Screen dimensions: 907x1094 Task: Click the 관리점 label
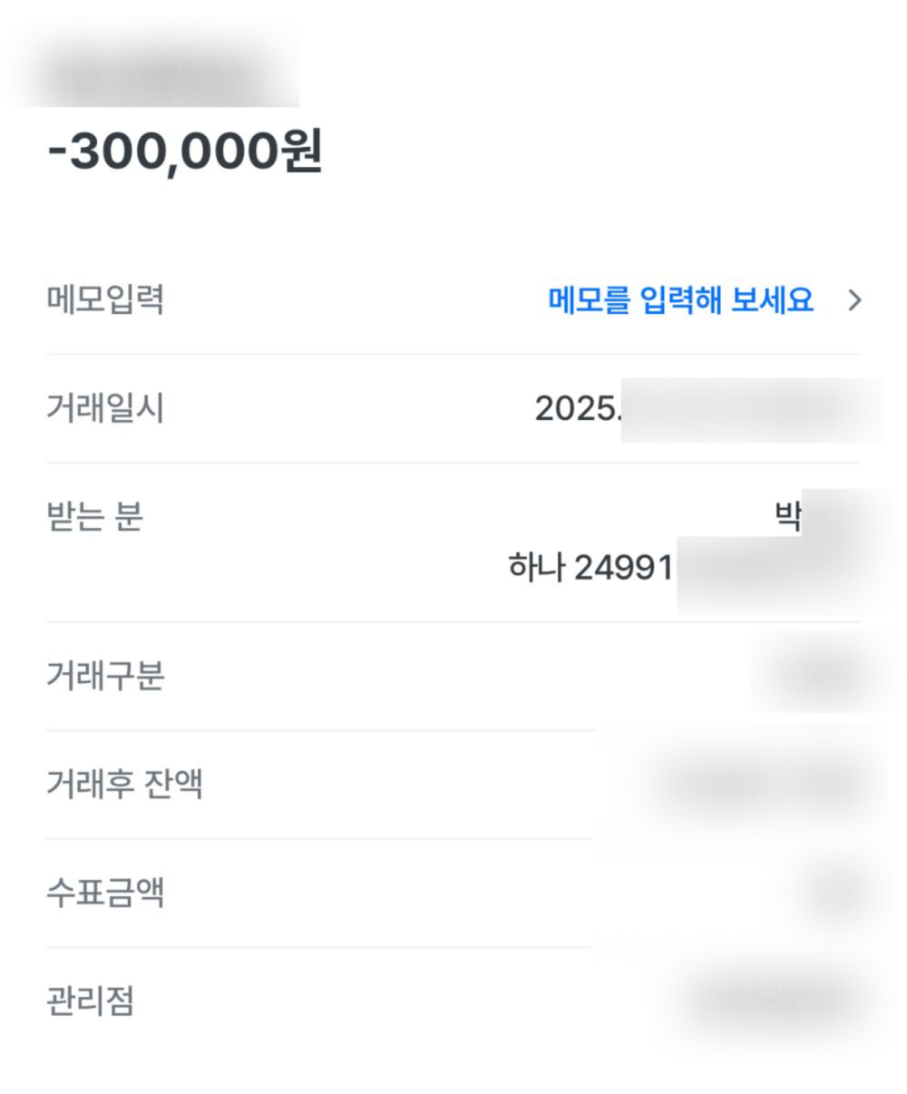click(90, 1001)
